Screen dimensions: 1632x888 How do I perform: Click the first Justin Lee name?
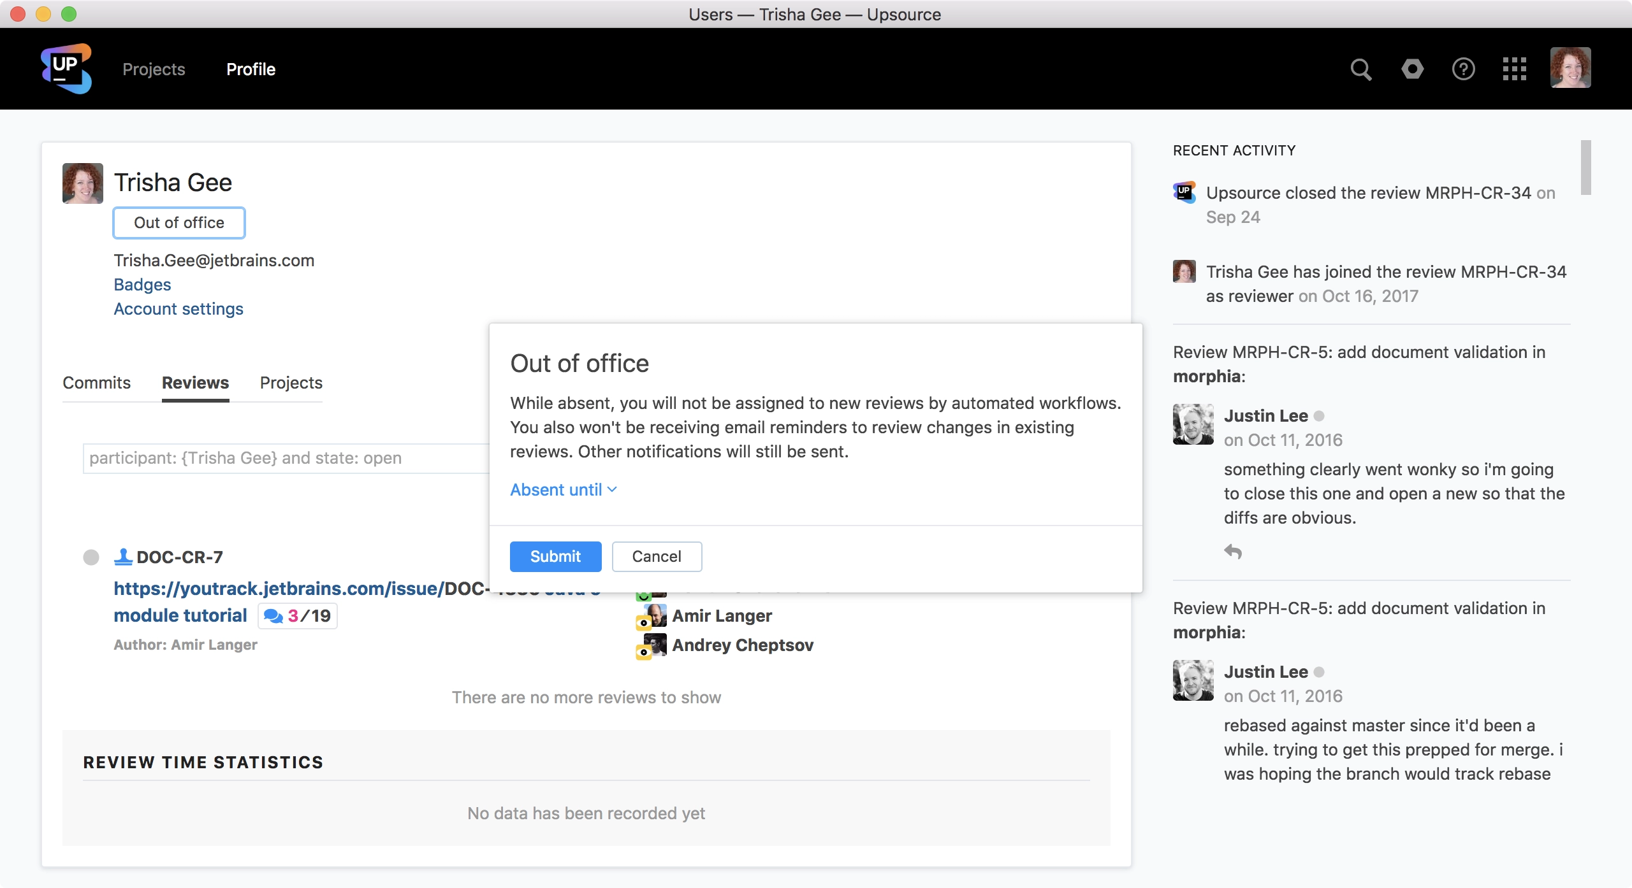pos(1266,416)
